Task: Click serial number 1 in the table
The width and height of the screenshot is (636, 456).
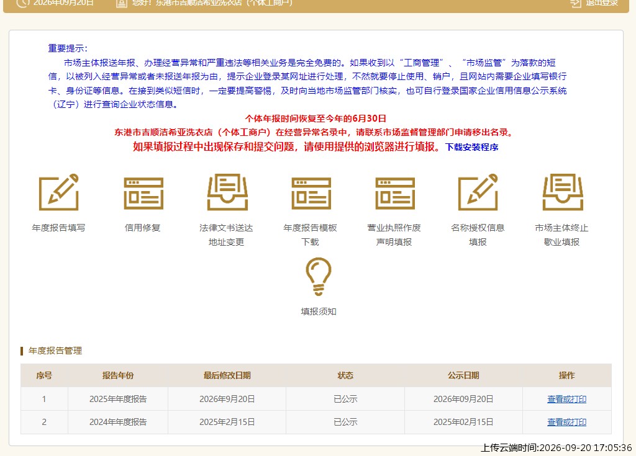Action: tap(44, 400)
